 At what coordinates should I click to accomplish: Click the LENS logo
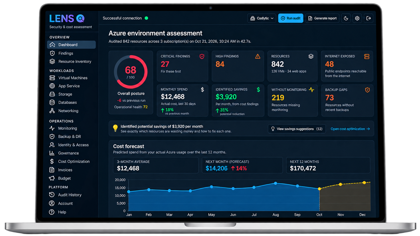(67, 19)
